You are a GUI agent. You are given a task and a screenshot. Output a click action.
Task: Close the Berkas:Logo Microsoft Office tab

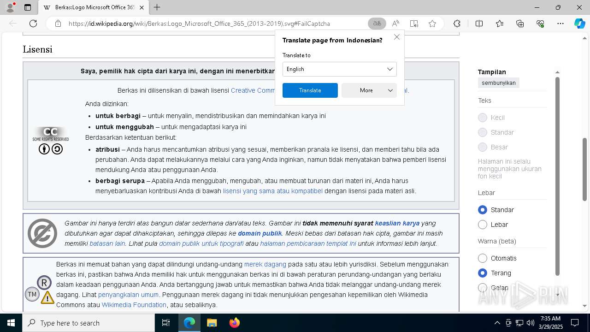(x=142, y=7)
